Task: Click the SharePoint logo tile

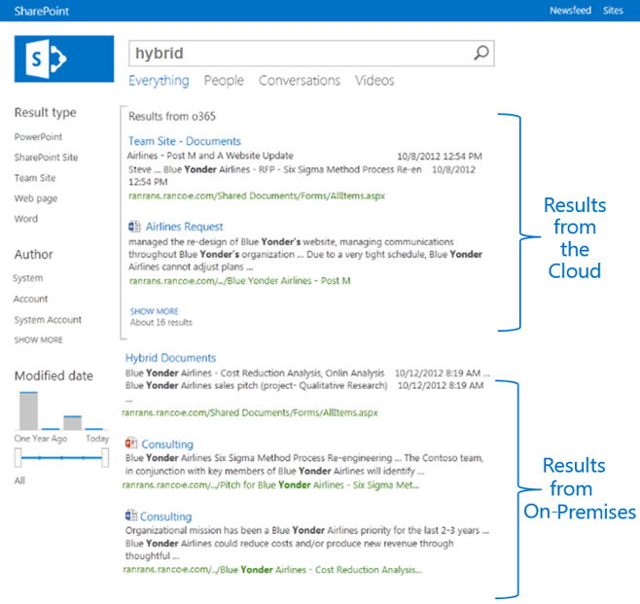Action: [64, 58]
